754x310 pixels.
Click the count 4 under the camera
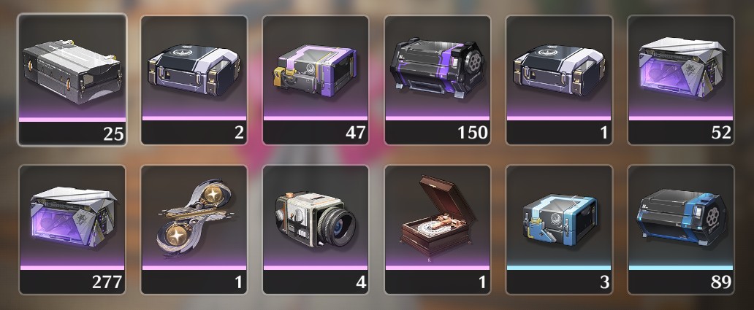pyautogui.click(x=361, y=282)
